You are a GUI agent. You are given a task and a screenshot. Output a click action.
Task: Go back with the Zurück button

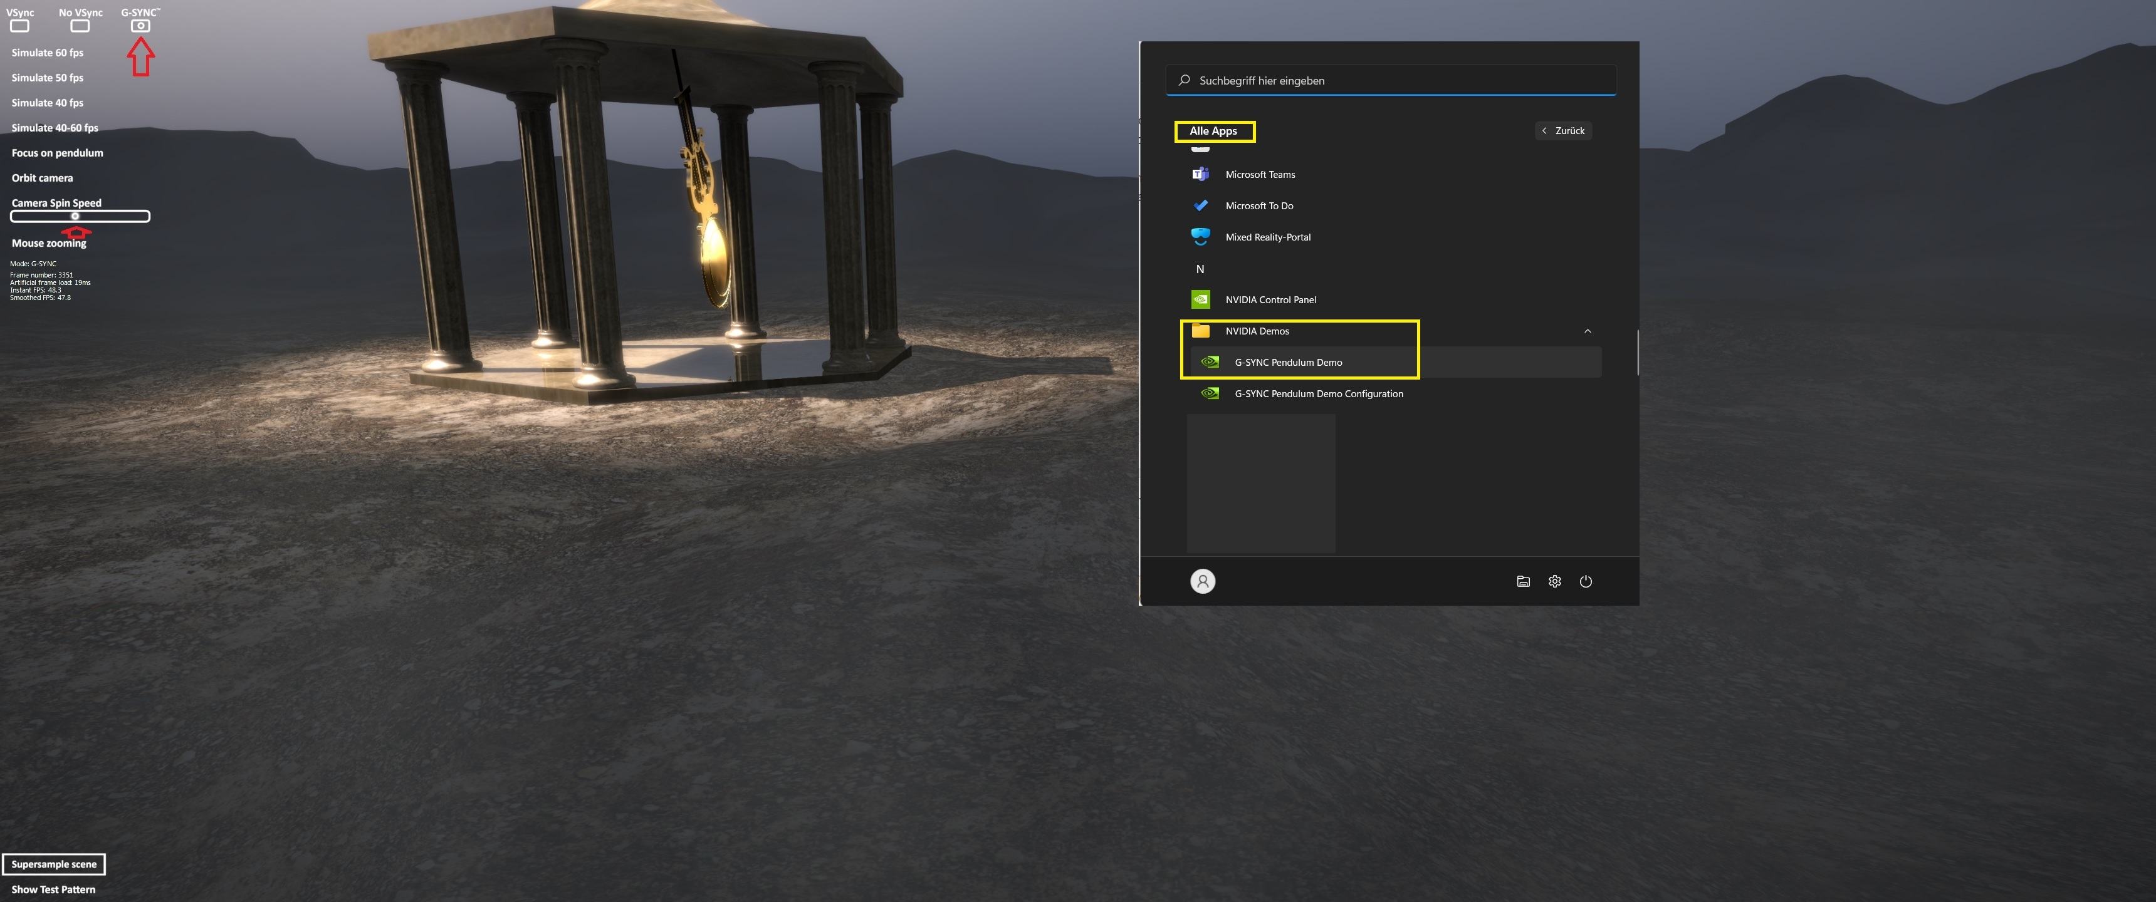point(1564,130)
